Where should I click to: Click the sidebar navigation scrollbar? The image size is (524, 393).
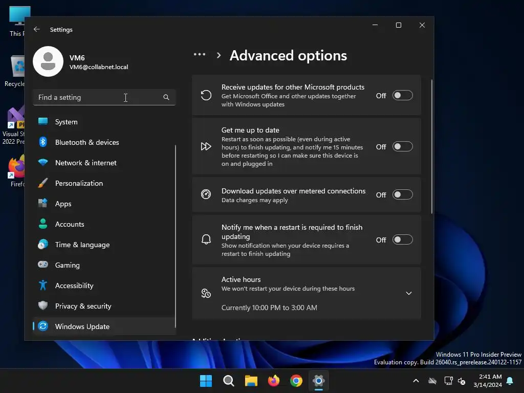[x=175, y=236]
